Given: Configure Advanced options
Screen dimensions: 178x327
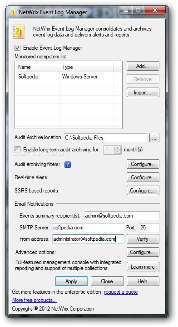Looking at the screenshot, I should click(x=143, y=252).
